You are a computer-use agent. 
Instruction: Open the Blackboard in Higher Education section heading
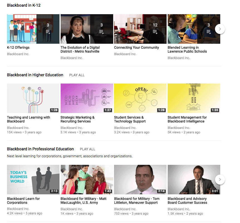[x=35, y=75]
